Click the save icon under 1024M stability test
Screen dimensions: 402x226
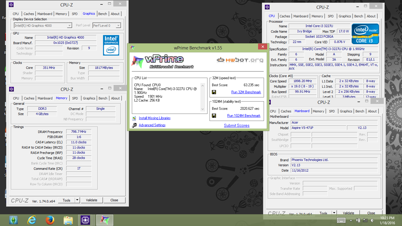coord(214,116)
